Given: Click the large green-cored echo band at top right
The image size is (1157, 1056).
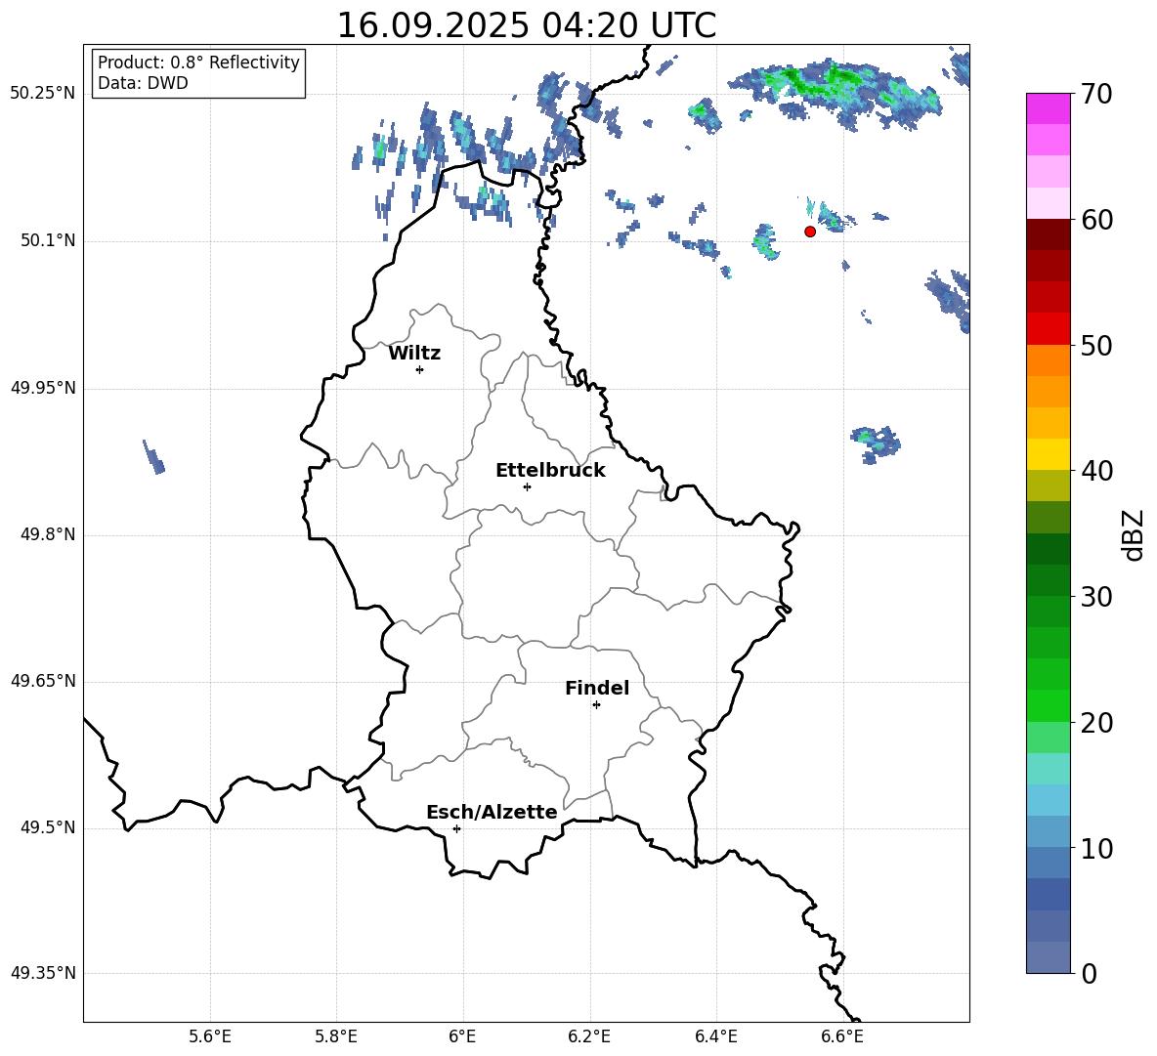Looking at the screenshot, I should [836, 95].
